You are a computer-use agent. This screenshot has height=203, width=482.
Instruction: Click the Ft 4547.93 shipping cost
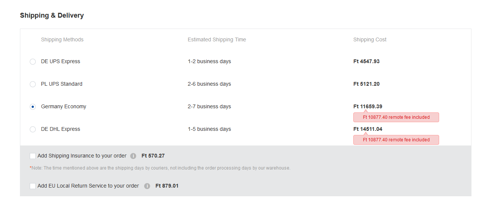point(366,61)
